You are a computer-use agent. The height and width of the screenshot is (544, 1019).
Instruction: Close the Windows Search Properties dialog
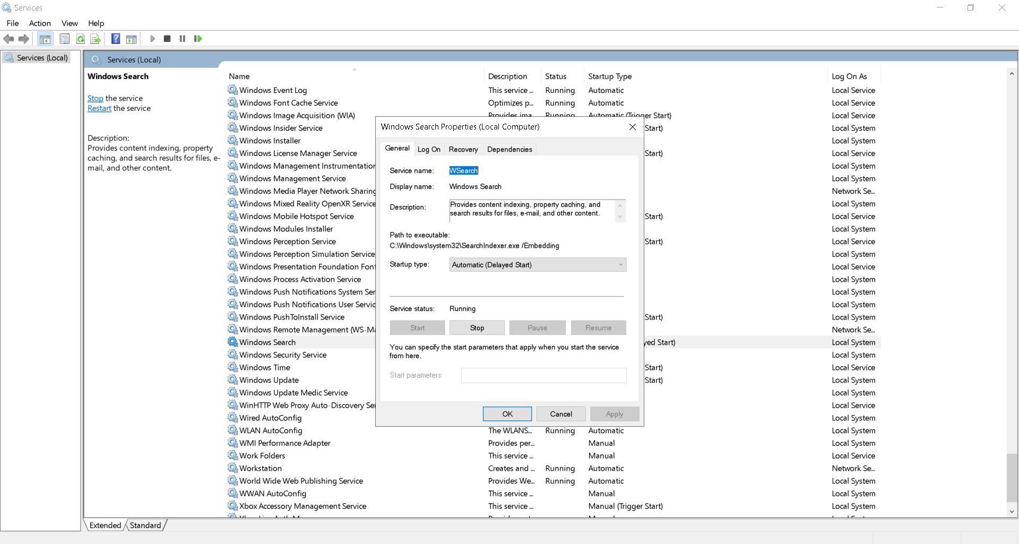pyautogui.click(x=632, y=127)
